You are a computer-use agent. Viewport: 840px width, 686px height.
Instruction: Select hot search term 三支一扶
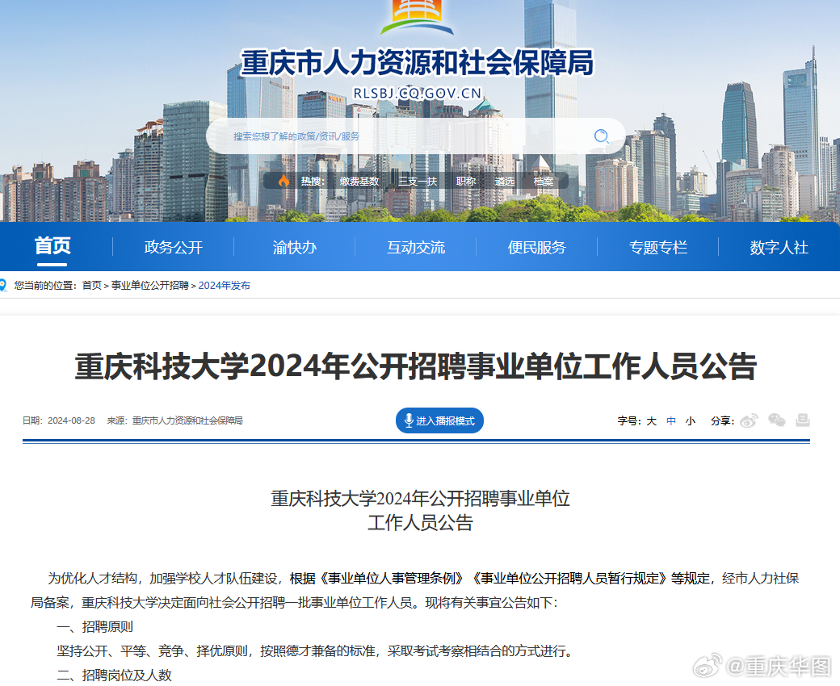pos(418,182)
